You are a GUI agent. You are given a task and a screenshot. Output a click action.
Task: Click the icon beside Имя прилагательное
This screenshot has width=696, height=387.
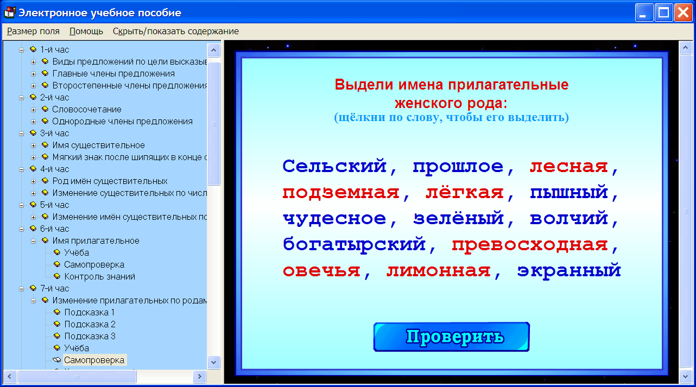coord(45,240)
